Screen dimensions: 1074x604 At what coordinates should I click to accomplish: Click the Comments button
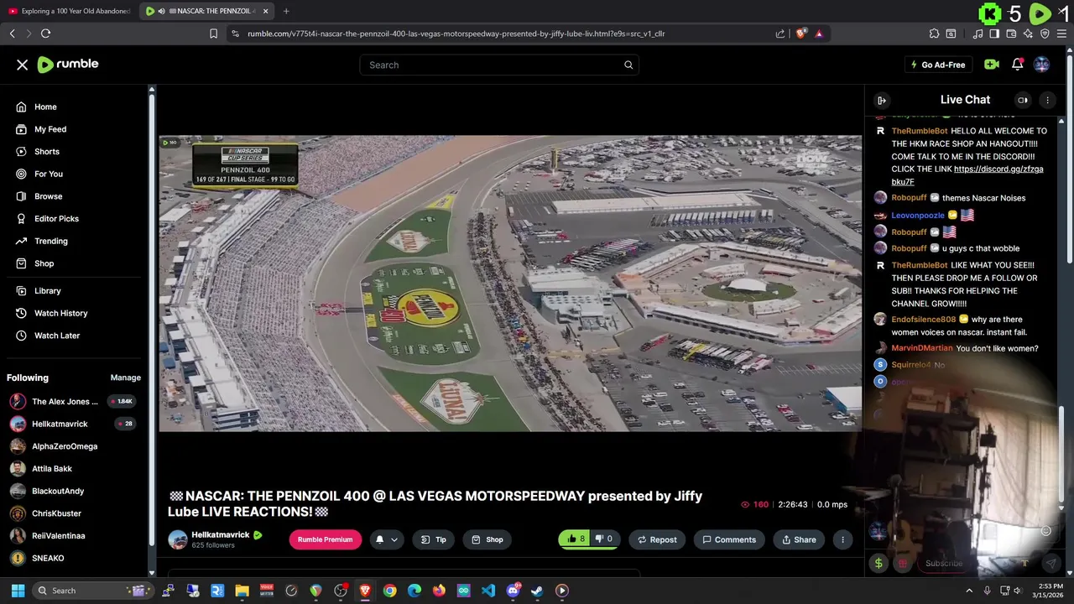tap(729, 539)
